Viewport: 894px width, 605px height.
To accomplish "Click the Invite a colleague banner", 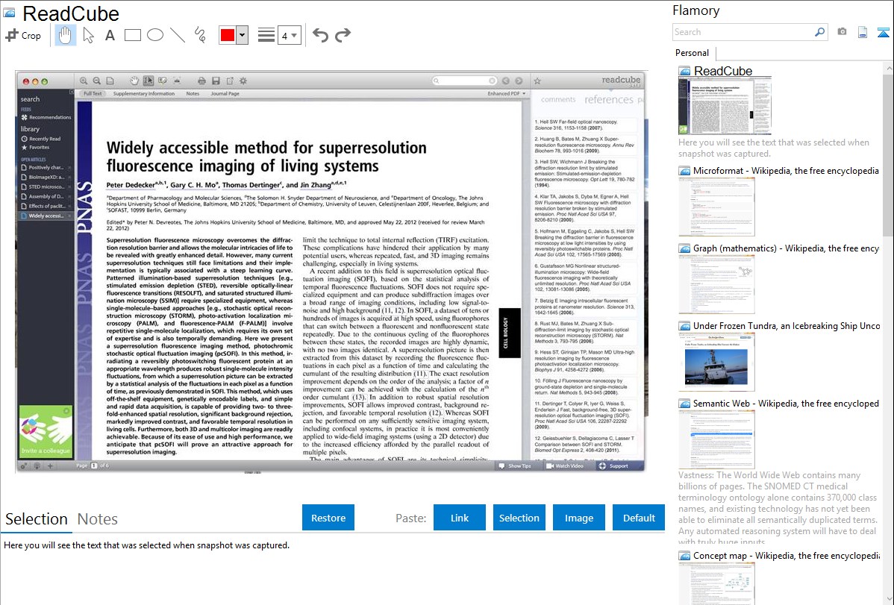I will click(x=46, y=432).
